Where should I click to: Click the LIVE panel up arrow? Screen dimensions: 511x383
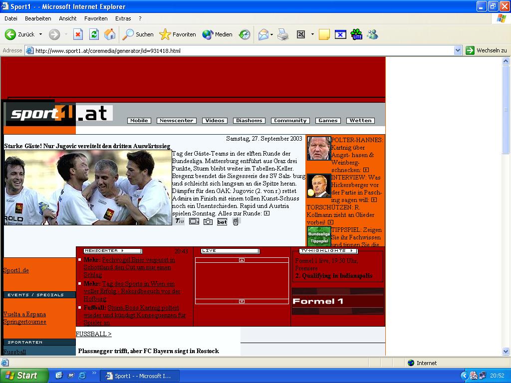(x=242, y=260)
